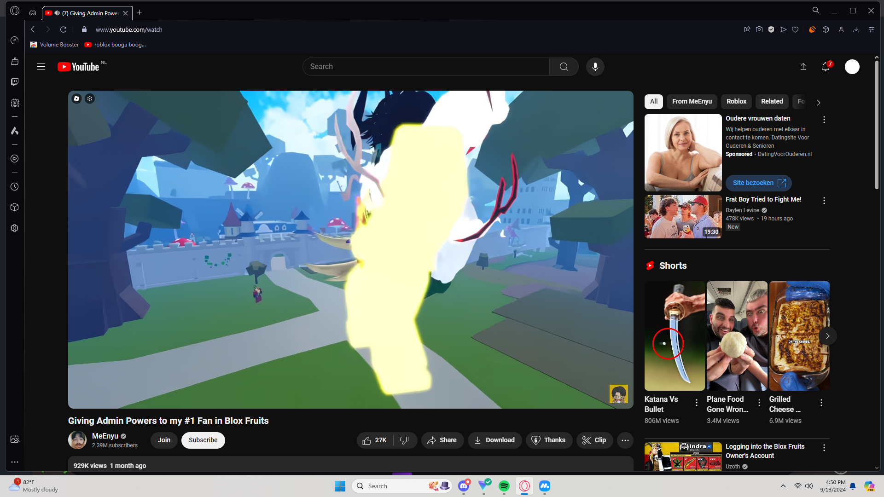The image size is (884, 497).
Task: Reload the YouTube page
Action: click(64, 29)
